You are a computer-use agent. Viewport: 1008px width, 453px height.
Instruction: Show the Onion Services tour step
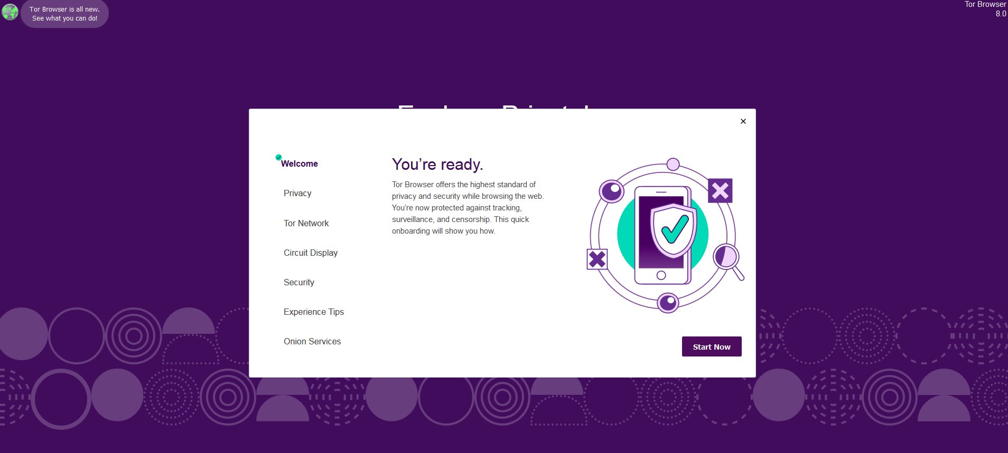(x=312, y=341)
